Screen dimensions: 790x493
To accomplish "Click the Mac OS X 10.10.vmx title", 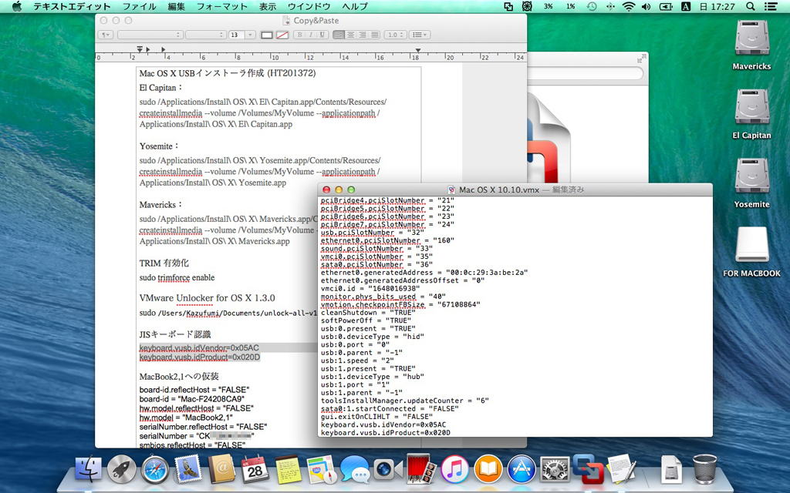I will click(499, 189).
